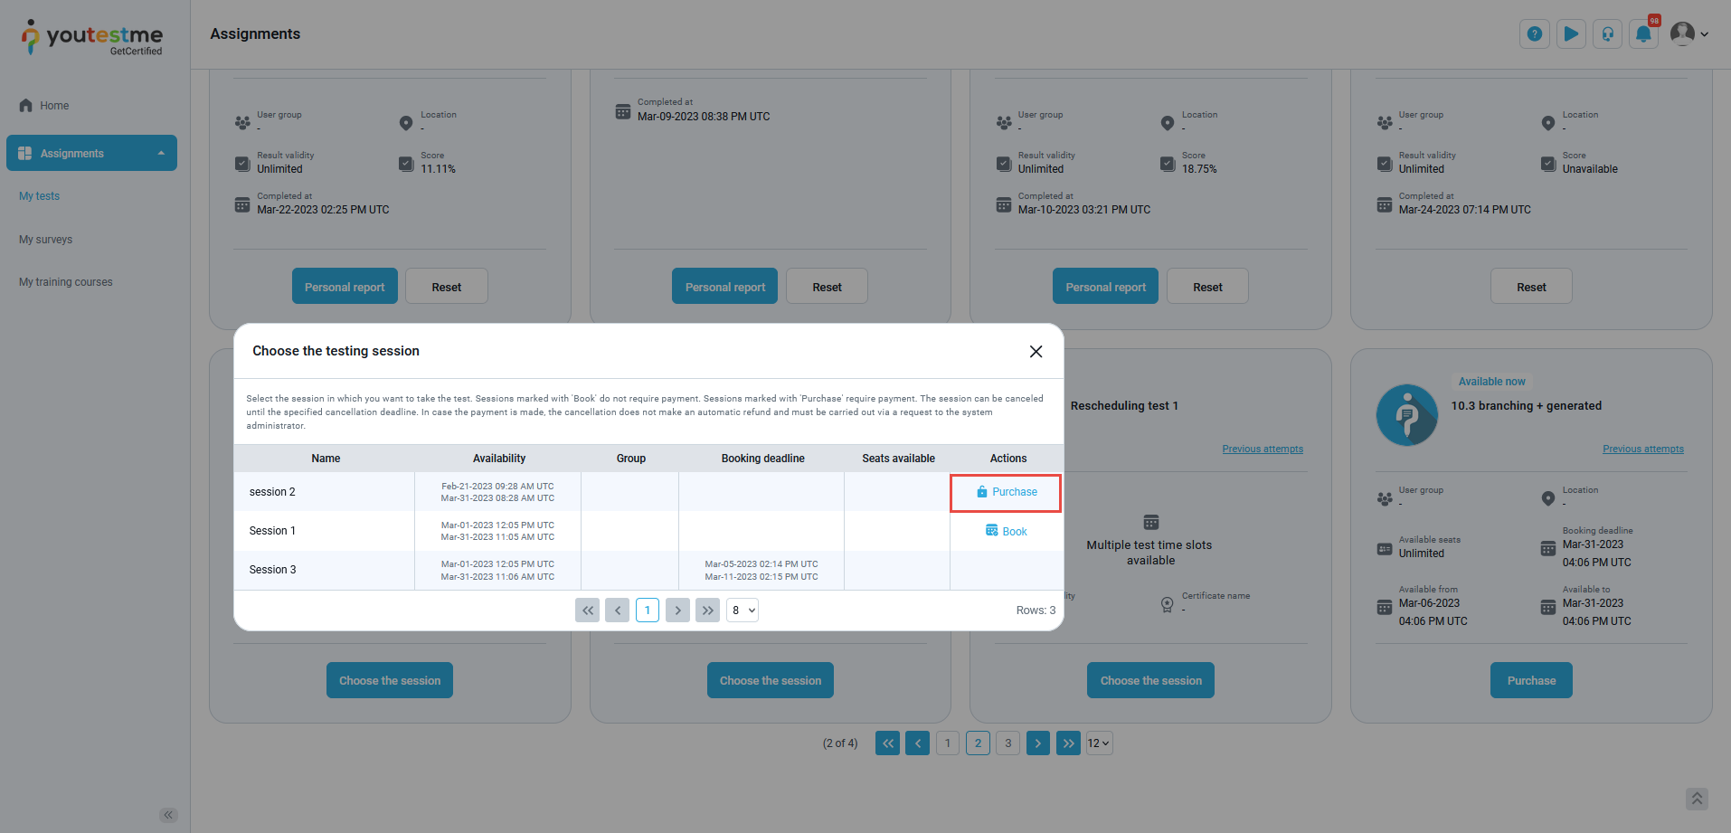Image resolution: width=1731 pixels, height=833 pixels.
Task: Collapse the sidebar with the double-chevron icon
Action: click(x=168, y=815)
